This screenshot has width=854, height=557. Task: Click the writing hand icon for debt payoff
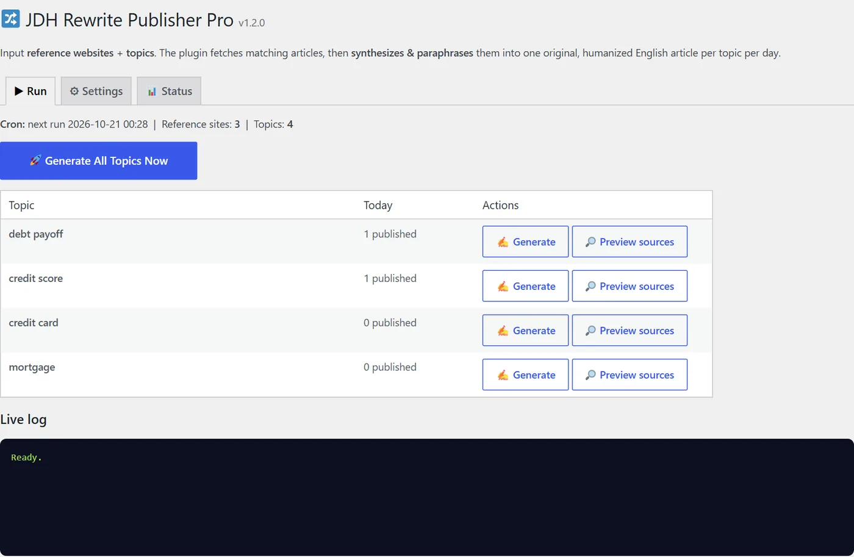tap(503, 242)
